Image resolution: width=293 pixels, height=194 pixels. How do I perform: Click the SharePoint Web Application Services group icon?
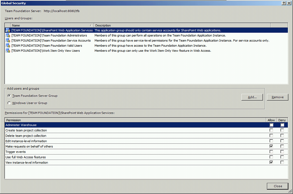(8, 30)
